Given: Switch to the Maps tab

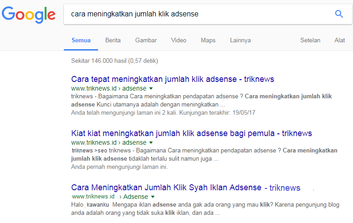Looking at the screenshot, I should point(208,41).
